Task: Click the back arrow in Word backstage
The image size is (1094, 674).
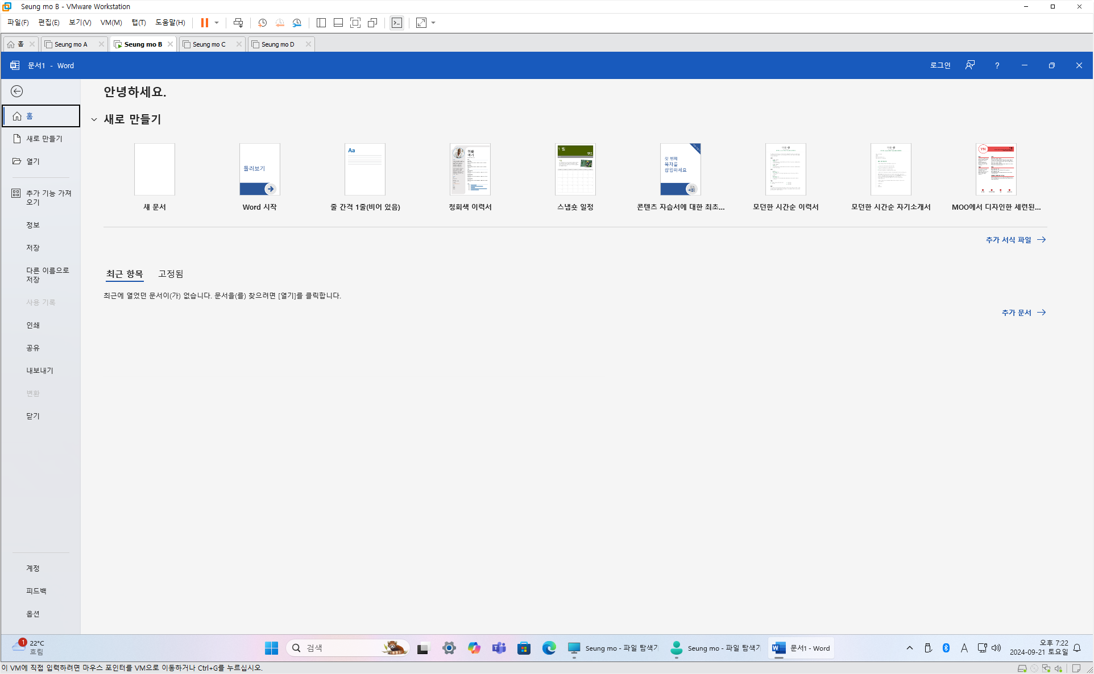Action: point(17,91)
